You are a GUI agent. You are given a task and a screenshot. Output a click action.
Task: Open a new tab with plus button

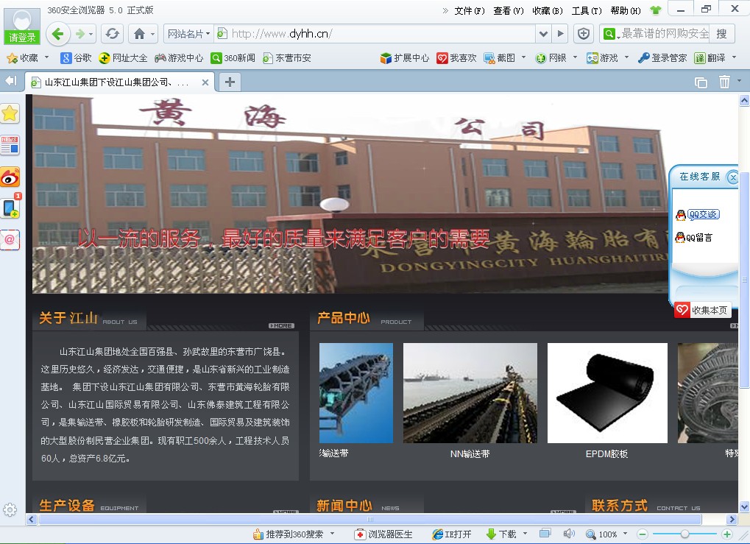(x=230, y=82)
